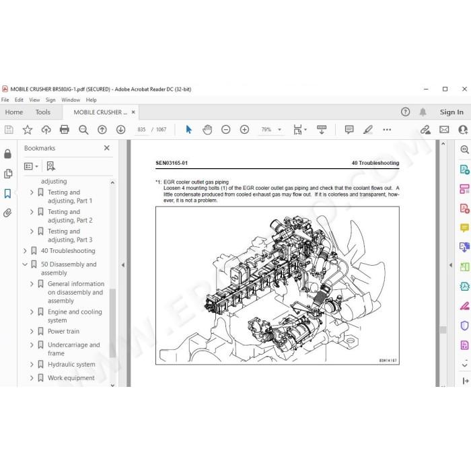The height and width of the screenshot is (471, 471).
Task: Expand the right tools pane button
Action: 465,381
